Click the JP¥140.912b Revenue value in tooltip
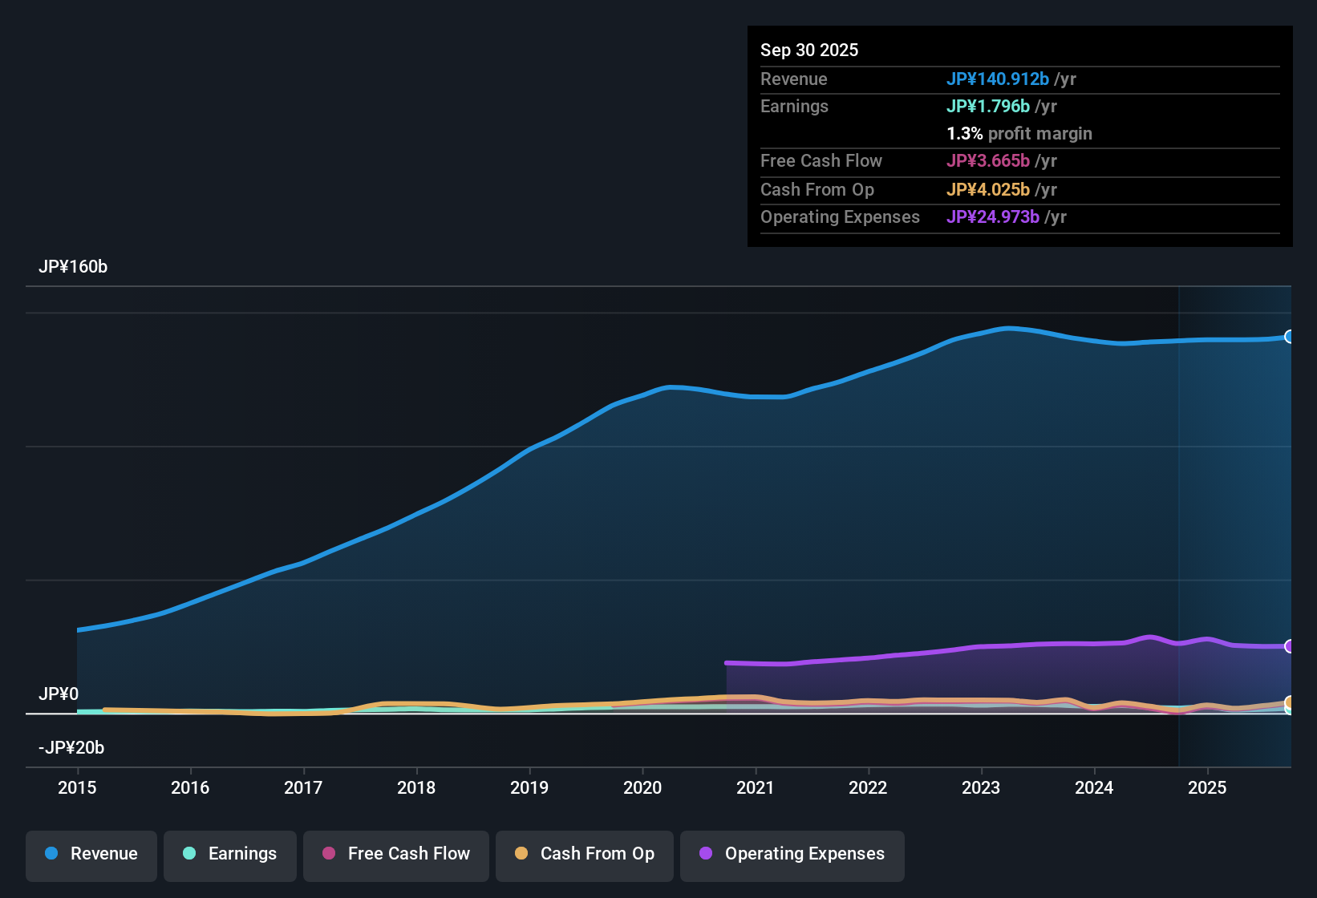The width and height of the screenshot is (1317, 898). (999, 79)
